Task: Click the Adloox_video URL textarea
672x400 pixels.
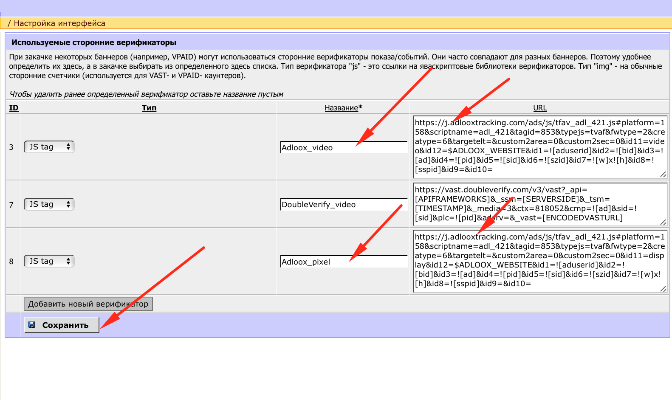Action: point(540,146)
